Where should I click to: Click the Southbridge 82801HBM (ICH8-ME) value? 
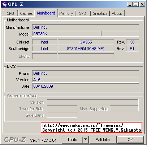pyautogui.click(x=86, y=49)
